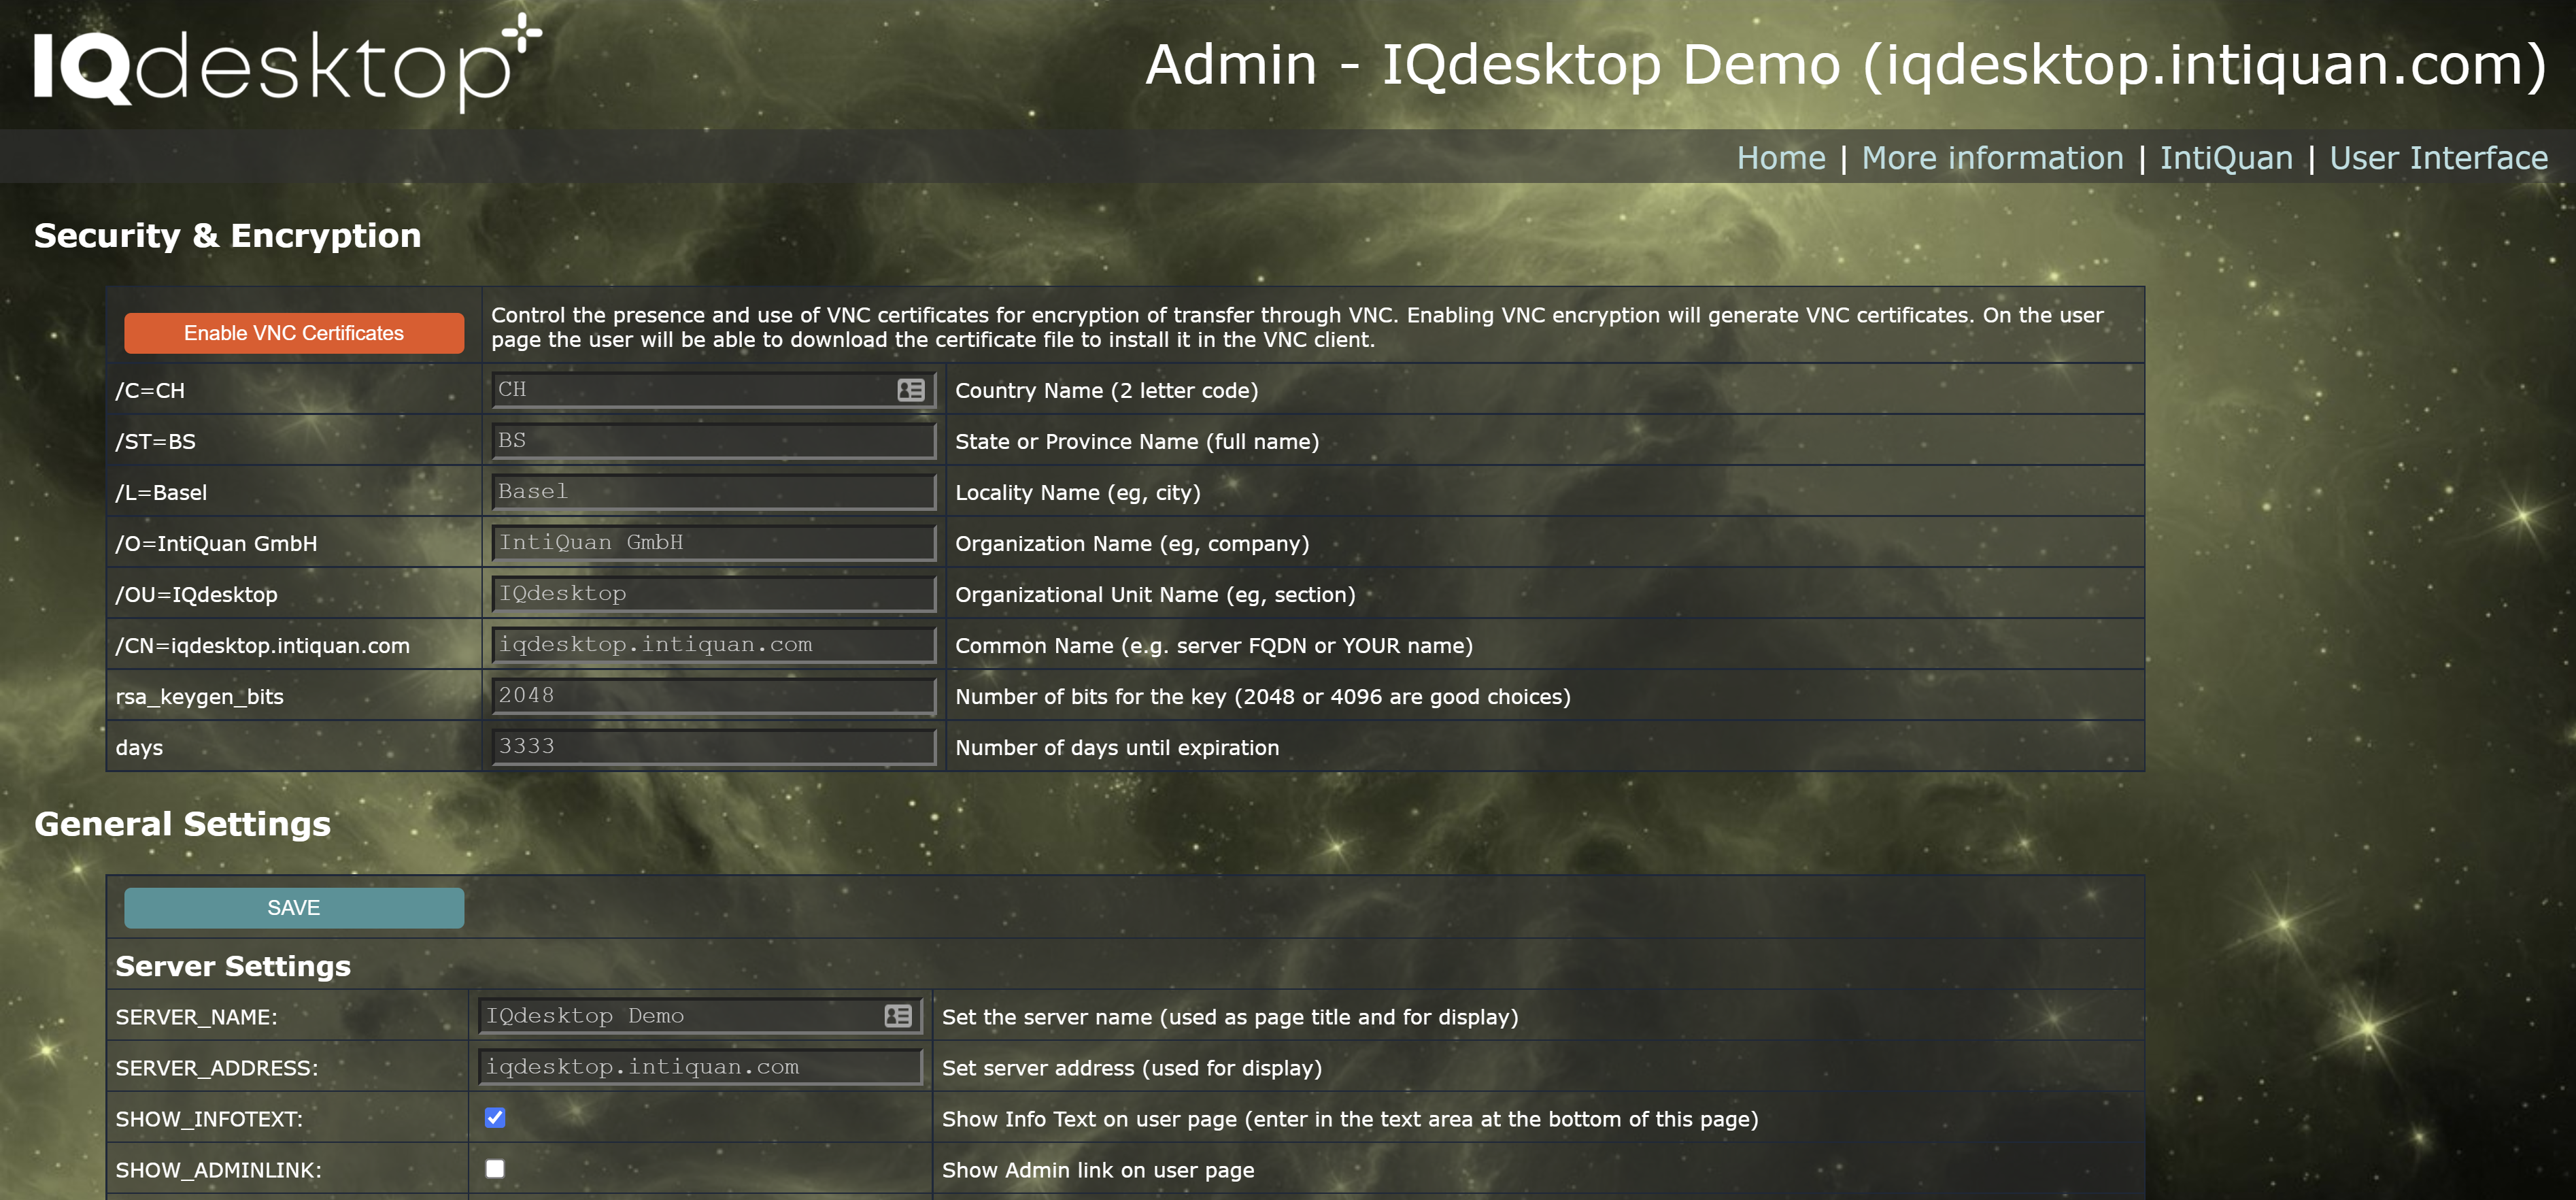
Task: Click the common name iqdesktop.intiquan.com field
Action: coord(713,645)
